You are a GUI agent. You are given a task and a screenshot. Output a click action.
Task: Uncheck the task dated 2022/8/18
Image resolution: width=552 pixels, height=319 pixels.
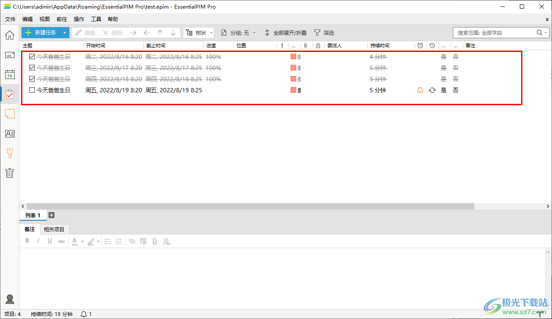click(32, 79)
